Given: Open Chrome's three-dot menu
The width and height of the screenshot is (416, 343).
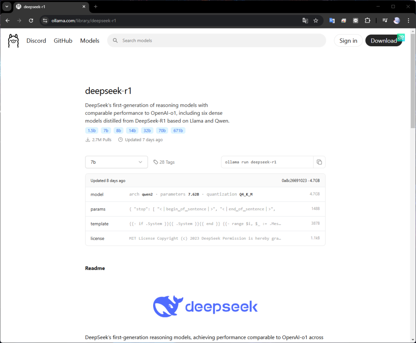Looking at the screenshot, I should coord(408,20).
